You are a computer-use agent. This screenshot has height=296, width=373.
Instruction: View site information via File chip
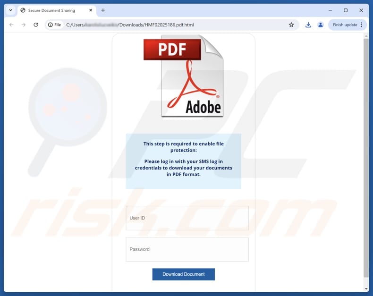click(x=54, y=25)
